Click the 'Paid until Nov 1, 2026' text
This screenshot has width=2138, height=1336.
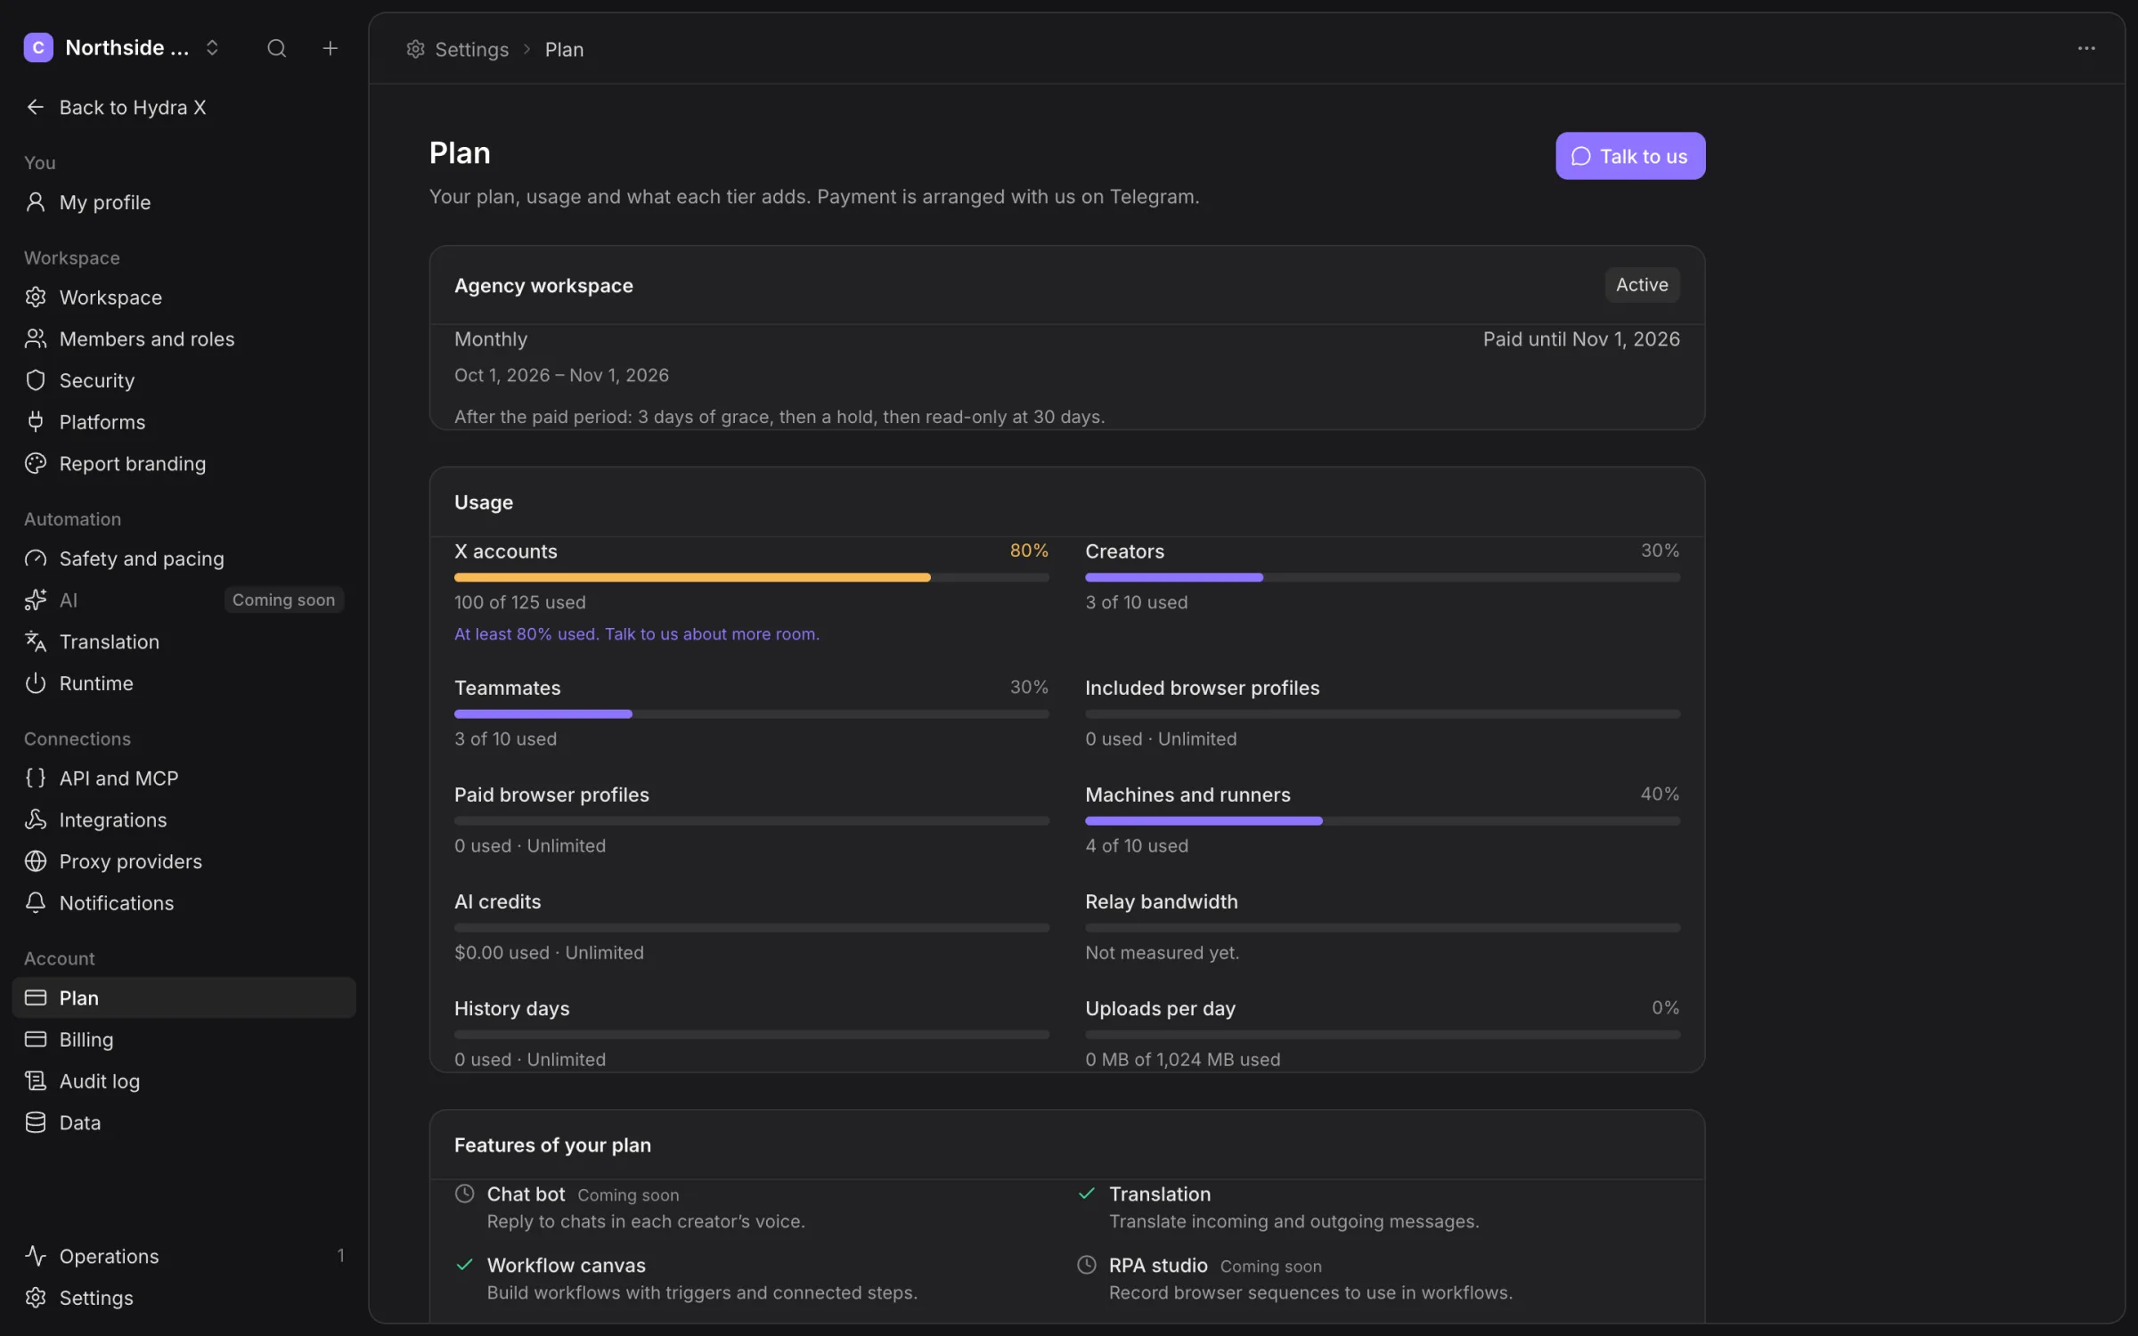click(x=1581, y=339)
